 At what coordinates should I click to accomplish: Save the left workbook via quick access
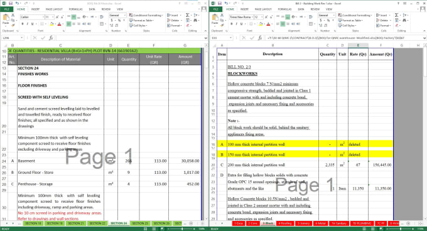[x=10, y=3]
